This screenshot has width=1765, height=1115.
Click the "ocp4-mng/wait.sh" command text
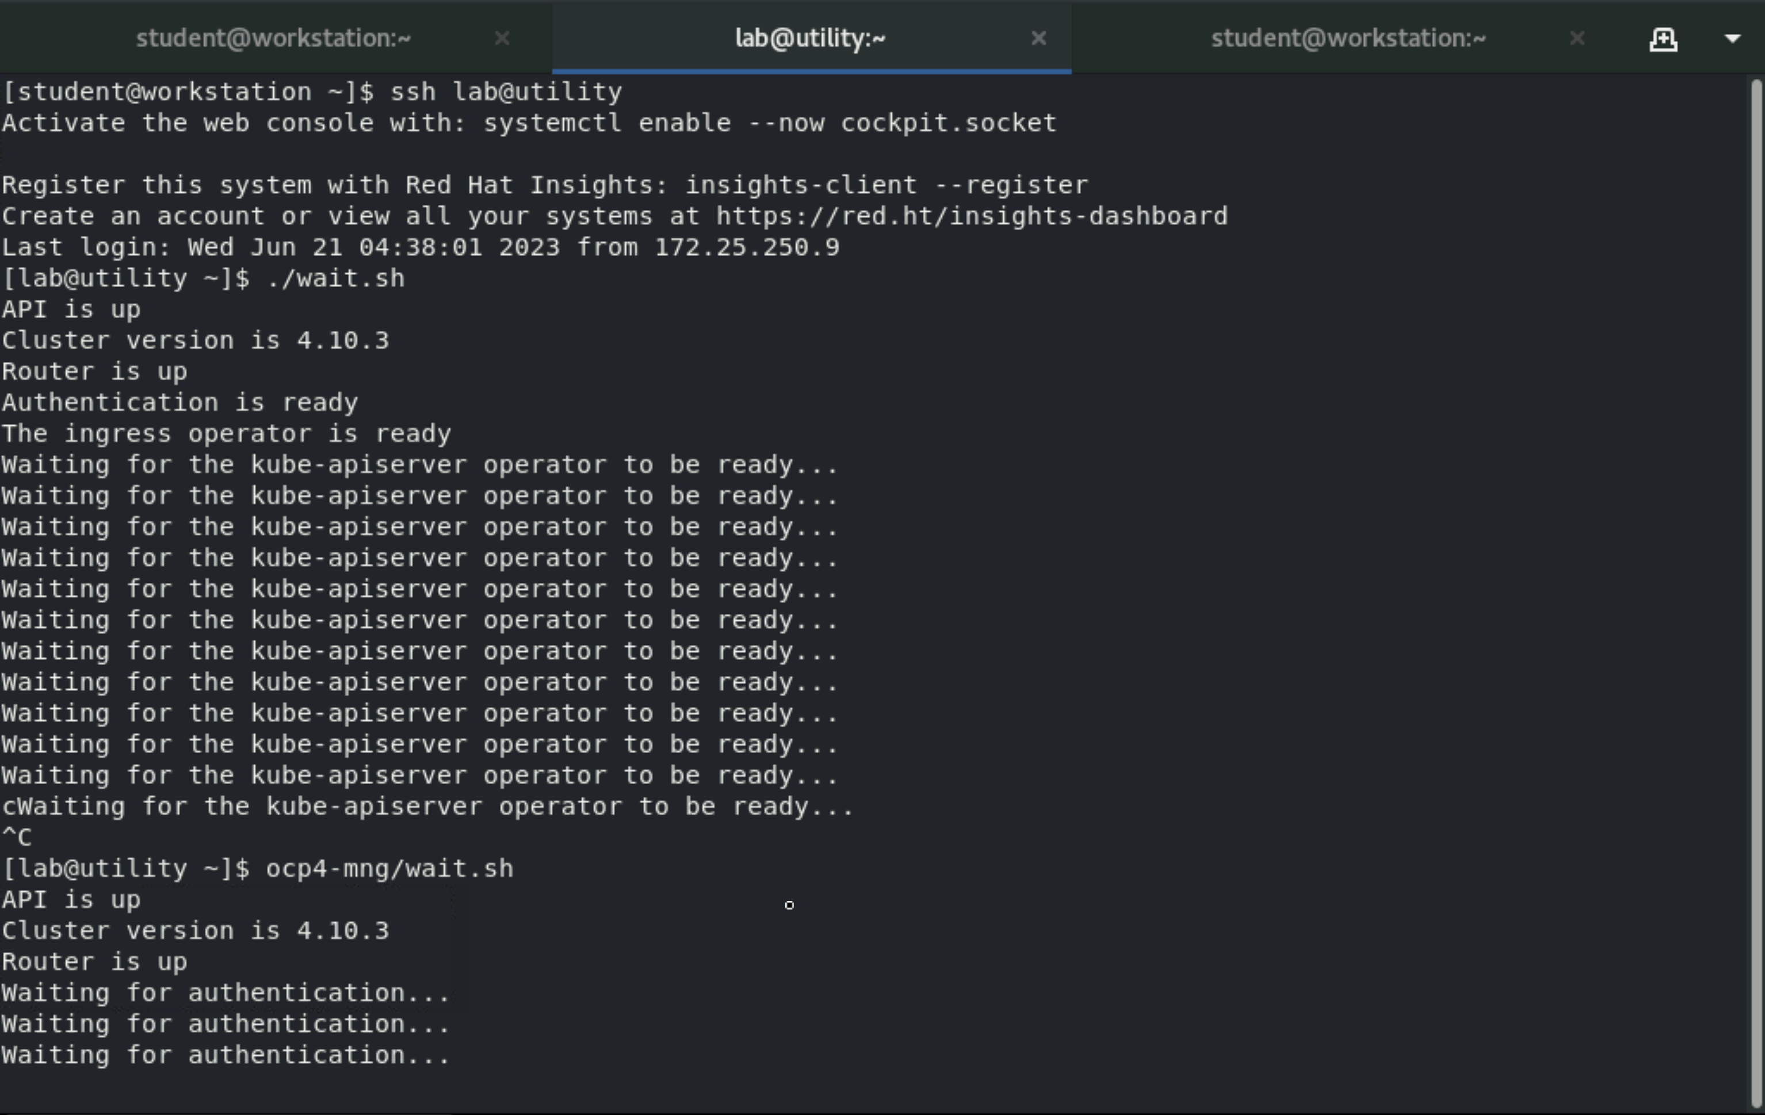[x=389, y=869]
